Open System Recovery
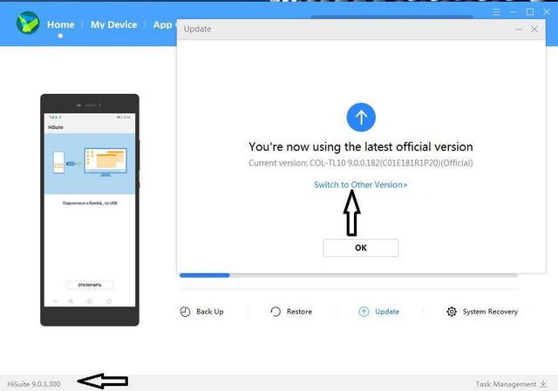 pyautogui.click(x=490, y=312)
